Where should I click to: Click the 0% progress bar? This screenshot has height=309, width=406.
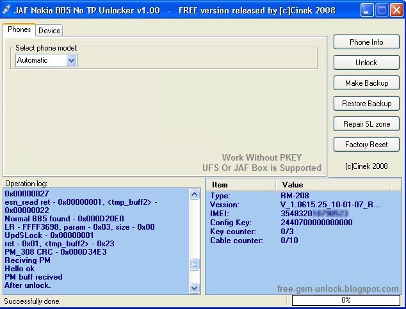pos(346,300)
